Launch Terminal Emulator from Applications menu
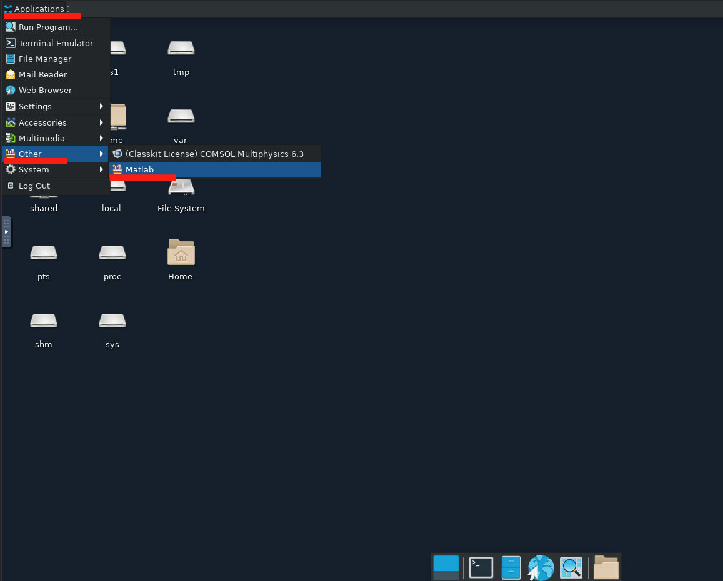Screen dimensions: 723x581 pos(56,43)
